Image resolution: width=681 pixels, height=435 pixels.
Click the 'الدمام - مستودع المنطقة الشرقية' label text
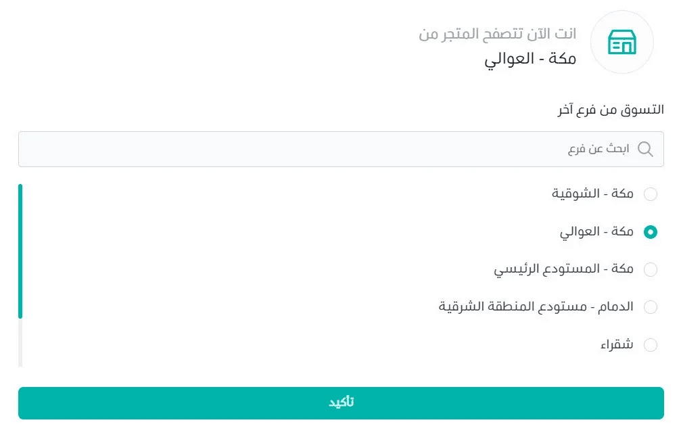pyautogui.click(x=536, y=306)
